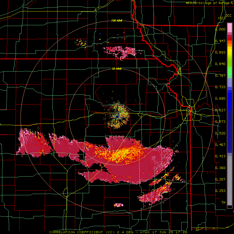Click the bright green color bar segment
This screenshot has height=234, width=234.
click(x=230, y=71)
